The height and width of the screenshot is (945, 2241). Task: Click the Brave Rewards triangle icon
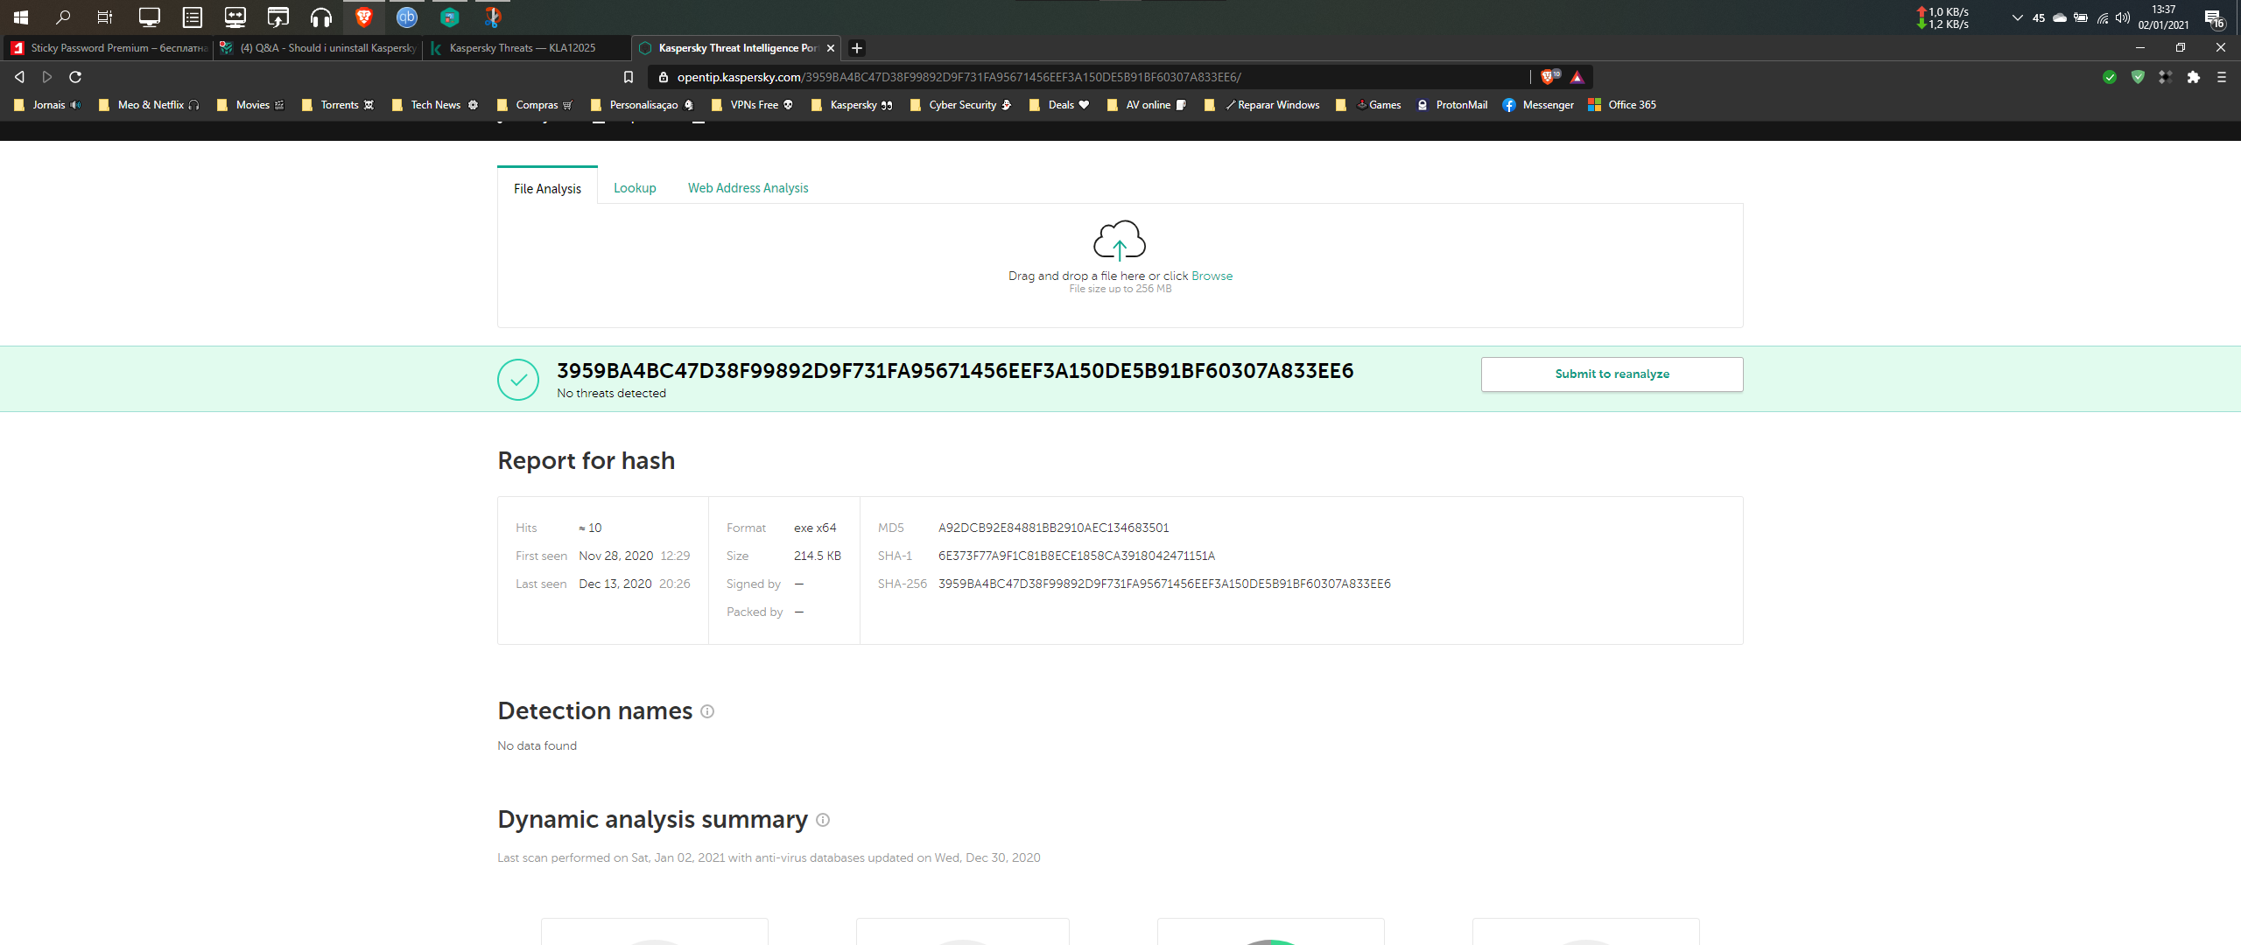click(1577, 77)
